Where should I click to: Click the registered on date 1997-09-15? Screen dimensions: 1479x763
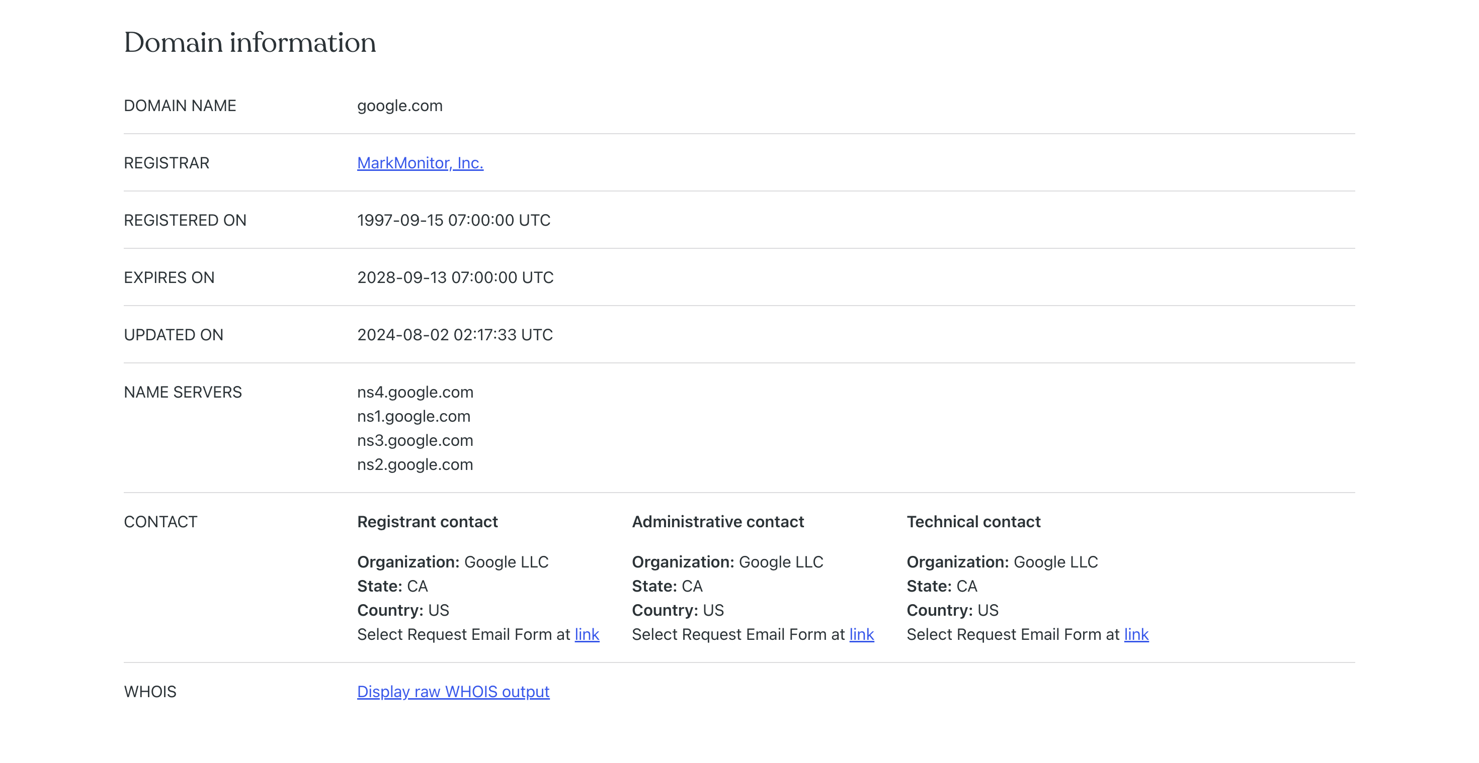click(x=454, y=220)
